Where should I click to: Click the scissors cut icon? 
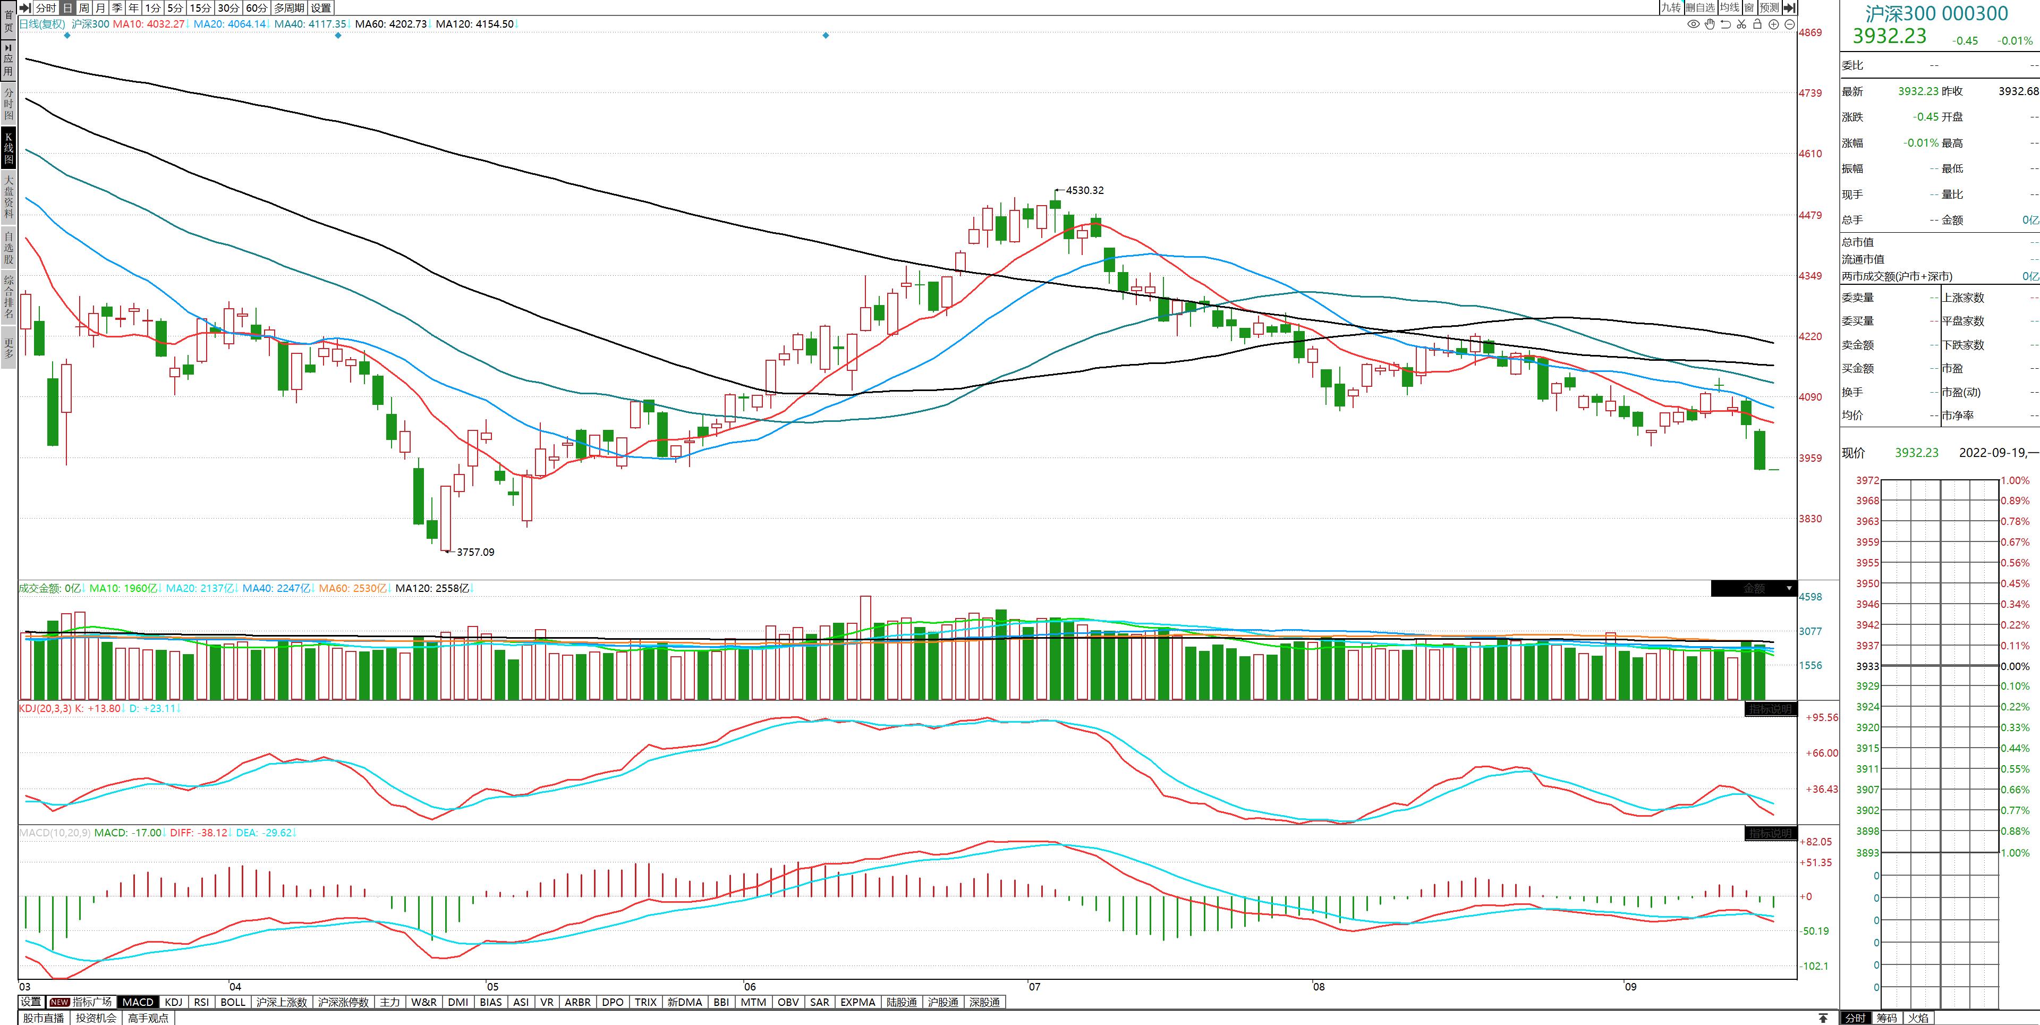[x=1741, y=24]
